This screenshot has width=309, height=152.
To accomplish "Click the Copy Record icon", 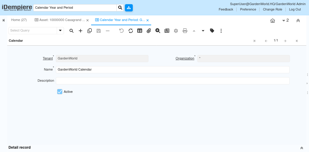I will point(90,31).
